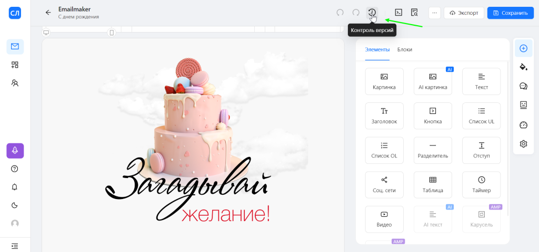Switch to the Блоки tab
The width and height of the screenshot is (539, 252).
pos(405,49)
